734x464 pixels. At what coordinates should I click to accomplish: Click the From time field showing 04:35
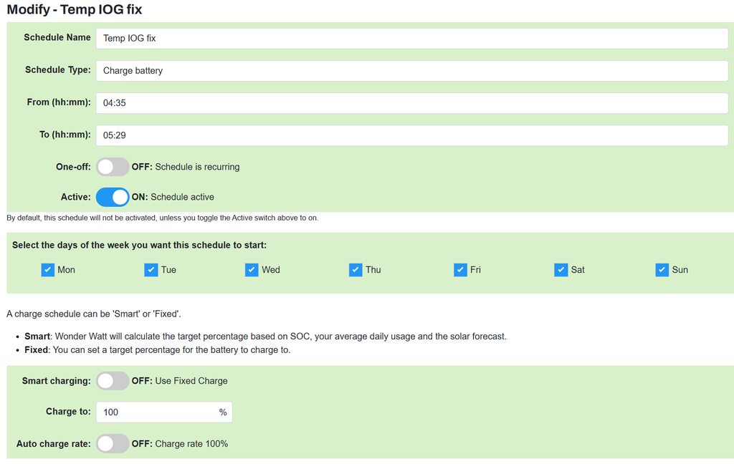pyautogui.click(x=411, y=103)
